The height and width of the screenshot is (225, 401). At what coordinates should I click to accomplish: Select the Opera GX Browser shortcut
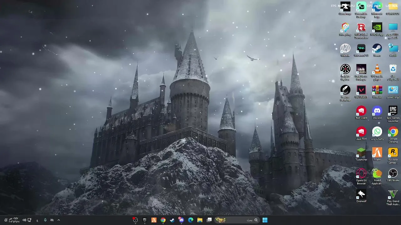pos(361,177)
